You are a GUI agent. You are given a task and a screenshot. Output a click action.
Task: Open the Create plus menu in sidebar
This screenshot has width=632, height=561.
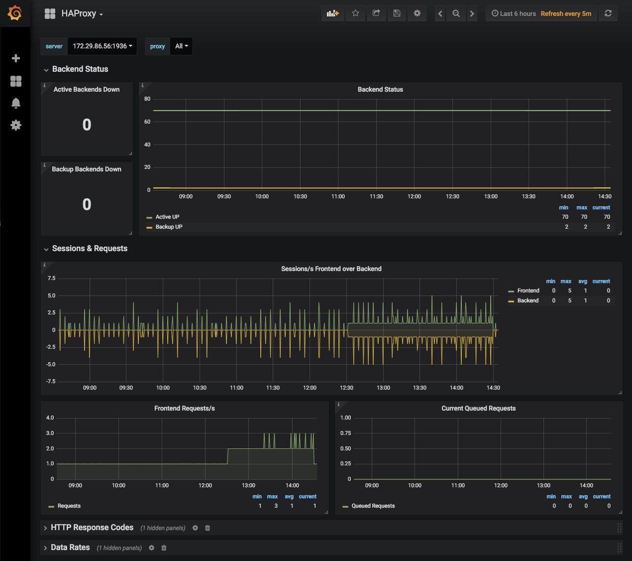(16, 58)
